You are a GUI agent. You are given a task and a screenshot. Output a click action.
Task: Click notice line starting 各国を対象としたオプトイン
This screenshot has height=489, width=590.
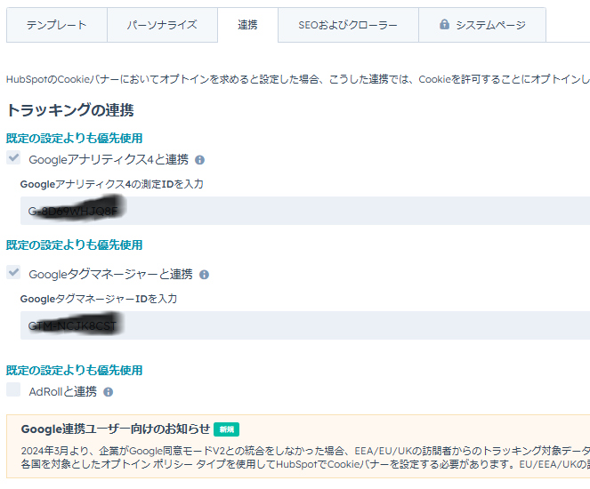[x=305, y=464]
